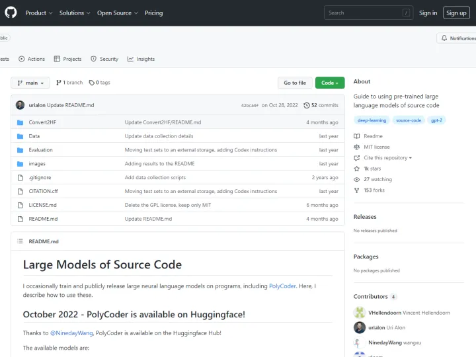View the 0 tags link

click(x=100, y=83)
